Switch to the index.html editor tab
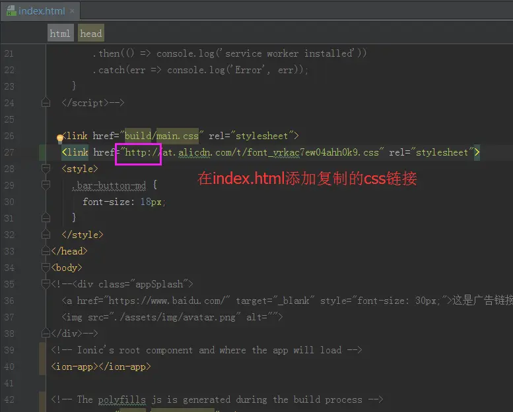This screenshot has height=412, width=513. 40,11
